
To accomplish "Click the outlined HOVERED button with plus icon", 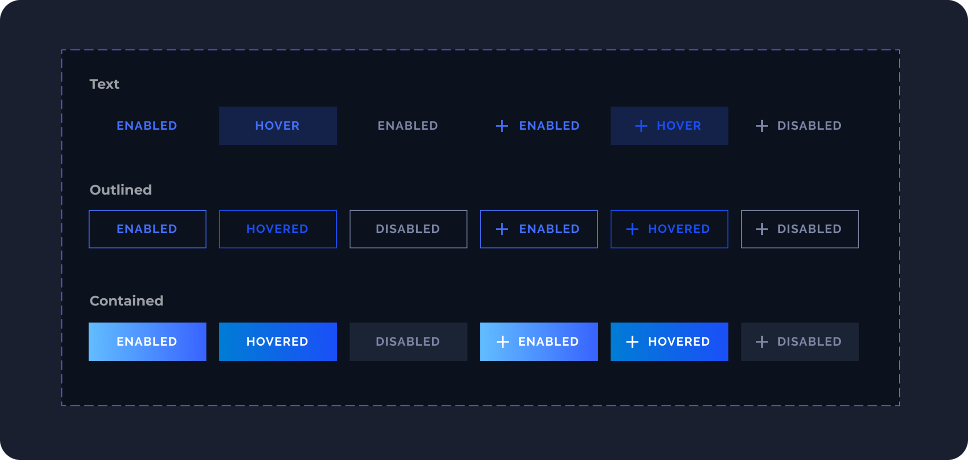I will click(x=669, y=229).
